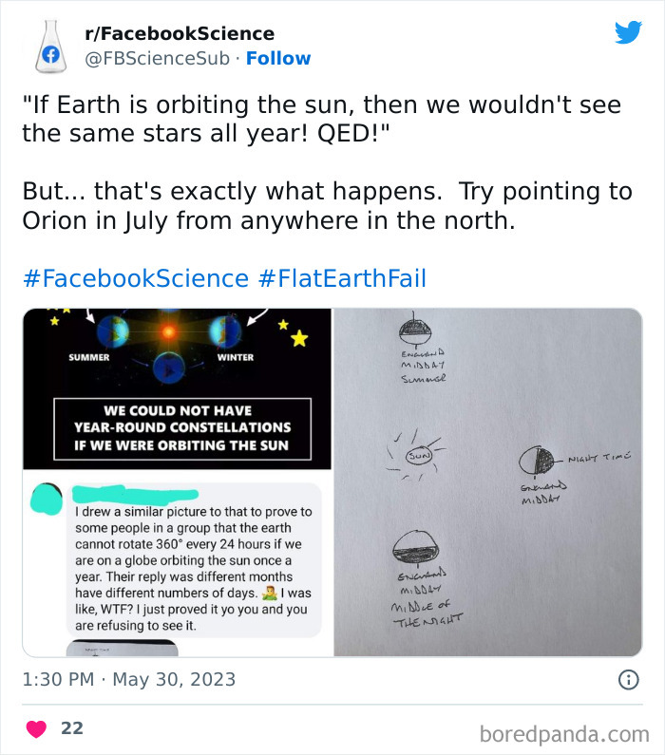Click the 22 likes count
The width and height of the screenshot is (665, 755).
[x=72, y=728]
